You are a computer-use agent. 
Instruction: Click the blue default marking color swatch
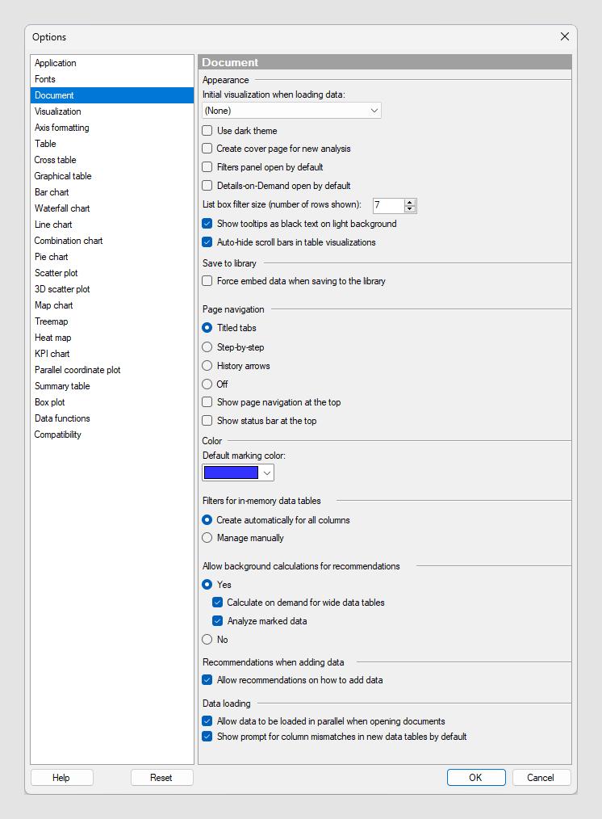(232, 473)
